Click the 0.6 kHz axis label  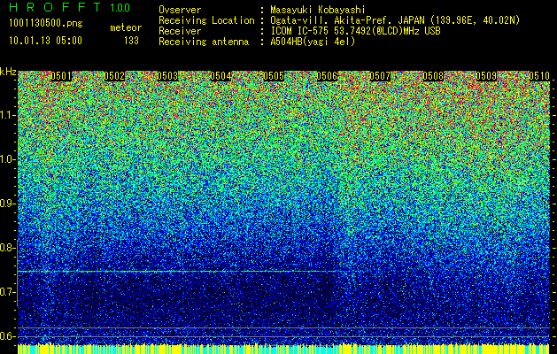coord(8,336)
